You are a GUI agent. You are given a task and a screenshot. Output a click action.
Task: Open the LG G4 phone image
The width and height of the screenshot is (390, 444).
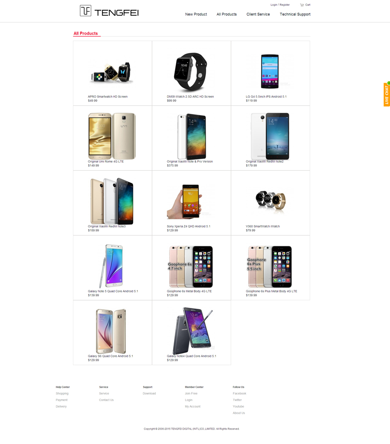click(x=270, y=71)
